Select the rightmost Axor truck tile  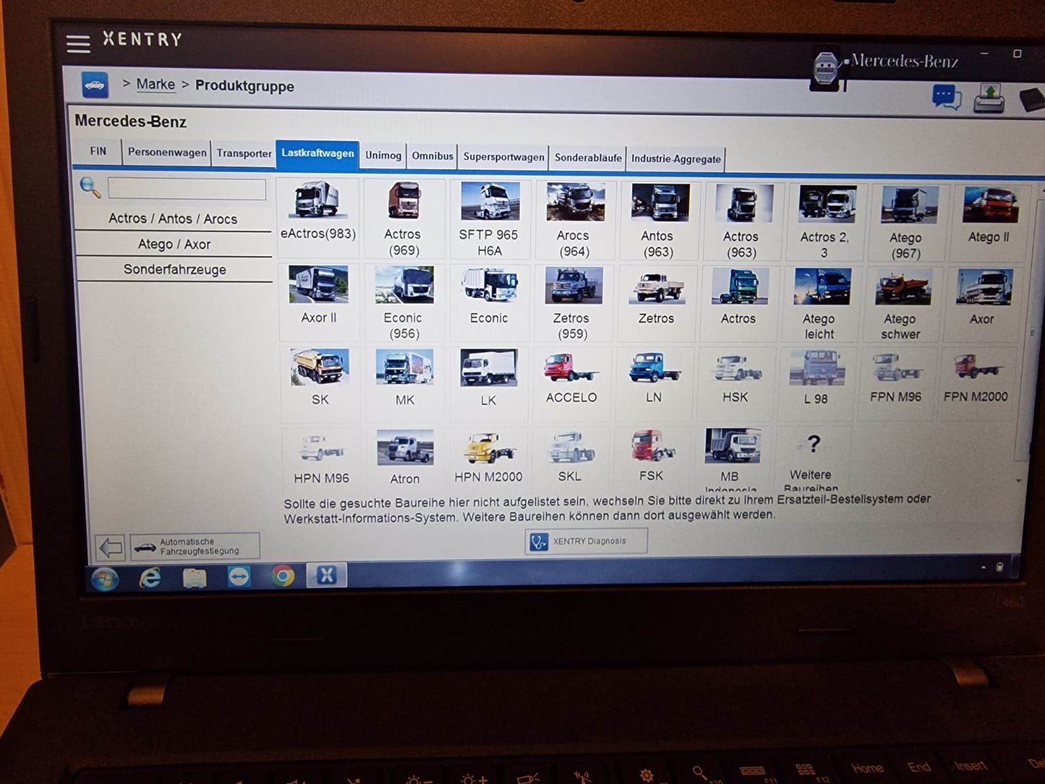(982, 304)
